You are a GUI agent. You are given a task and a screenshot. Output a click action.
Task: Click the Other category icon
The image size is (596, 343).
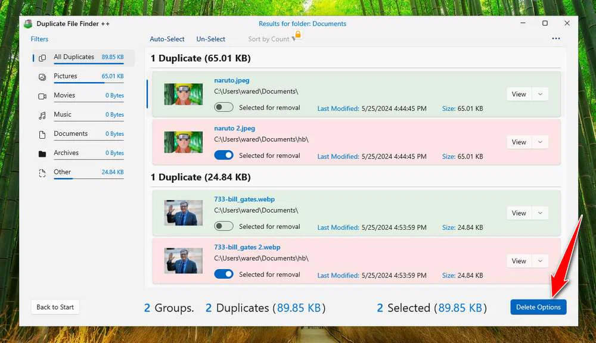(41, 172)
